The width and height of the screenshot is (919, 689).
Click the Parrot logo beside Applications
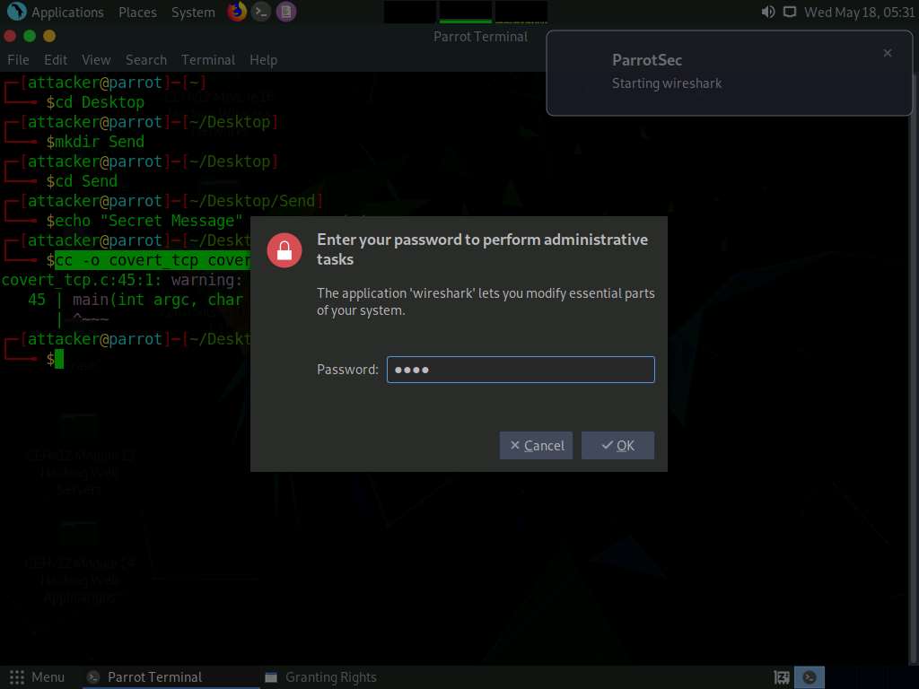click(x=16, y=12)
